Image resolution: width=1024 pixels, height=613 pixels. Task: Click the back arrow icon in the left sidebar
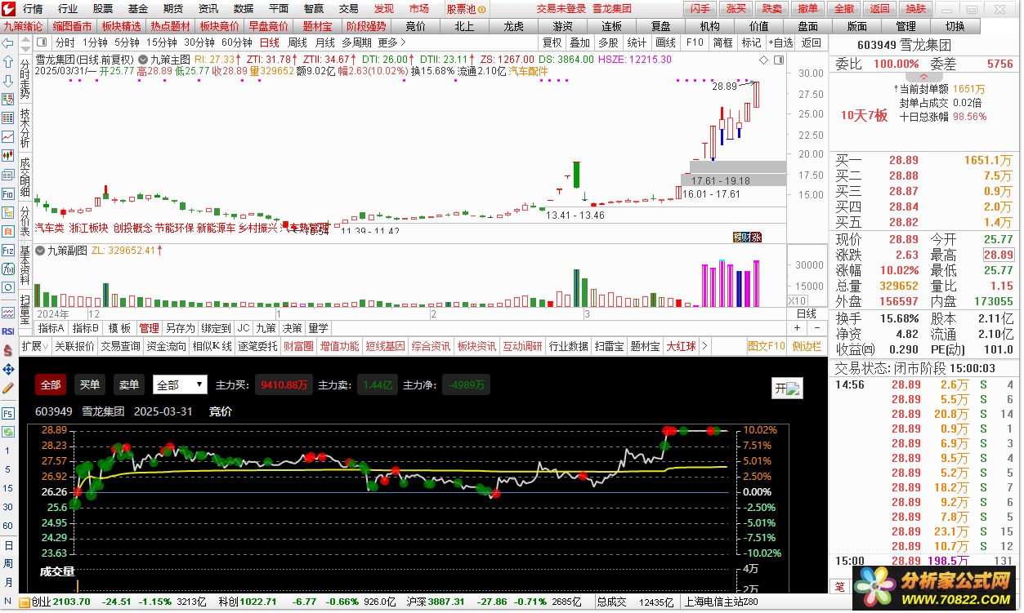8,42
